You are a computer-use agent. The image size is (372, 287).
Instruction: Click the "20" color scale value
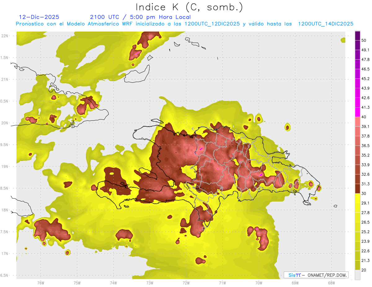point(364,270)
